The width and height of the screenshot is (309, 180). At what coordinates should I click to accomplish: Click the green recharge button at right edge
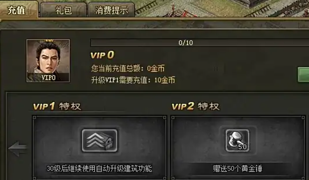(303, 74)
